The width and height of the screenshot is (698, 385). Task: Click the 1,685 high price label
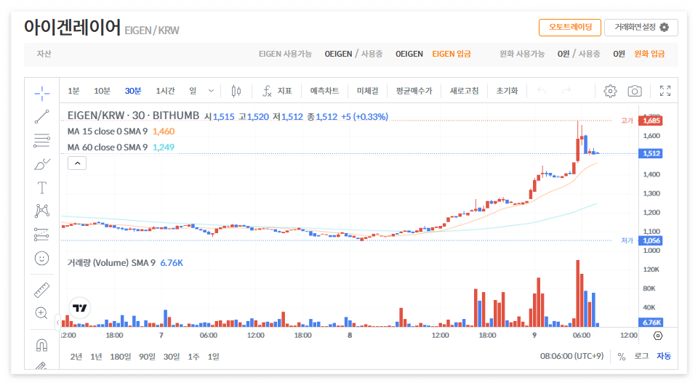tap(651, 121)
